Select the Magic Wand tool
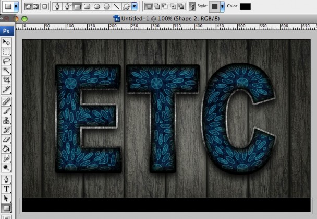Viewport: 317px width, 219px height. coord(6,71)
